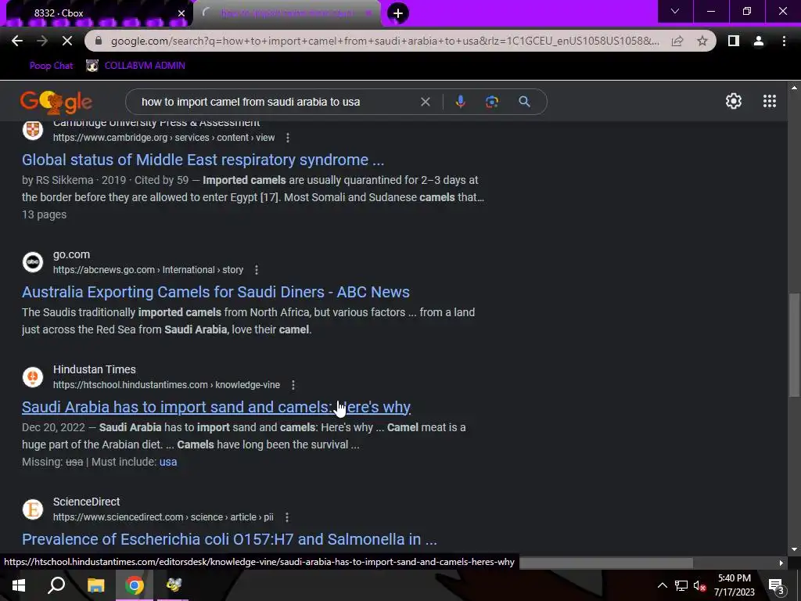Image resolution: width=801 pixels, height=601 pixels.
Task: Open Windows taskbar search
Action: coord(56,585)
